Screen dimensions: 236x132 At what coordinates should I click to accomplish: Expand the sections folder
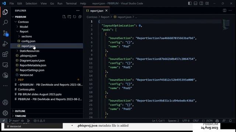27,36
